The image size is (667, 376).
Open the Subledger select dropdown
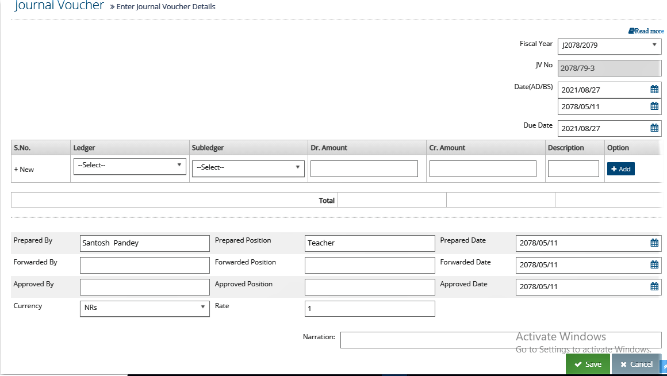[248, 168]
